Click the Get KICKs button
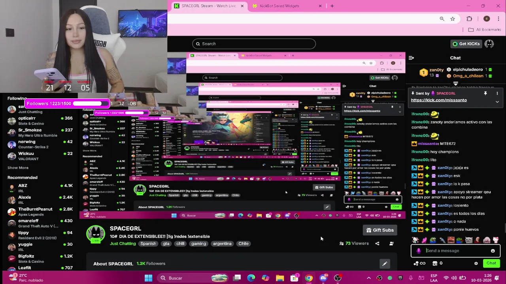 click(466, 44)
